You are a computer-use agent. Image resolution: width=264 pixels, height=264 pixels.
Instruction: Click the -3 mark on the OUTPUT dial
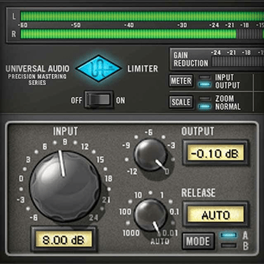point(171,145)
